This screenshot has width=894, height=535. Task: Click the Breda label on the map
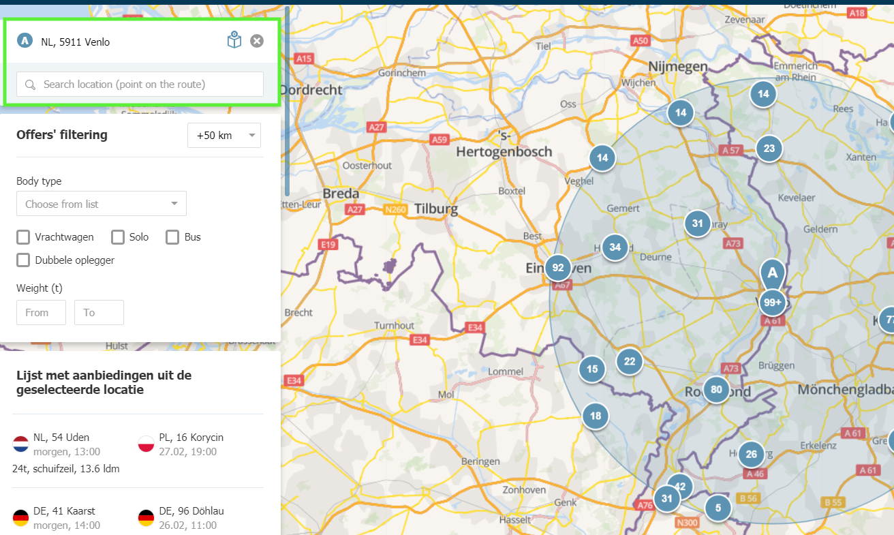(x=341, y=194)
